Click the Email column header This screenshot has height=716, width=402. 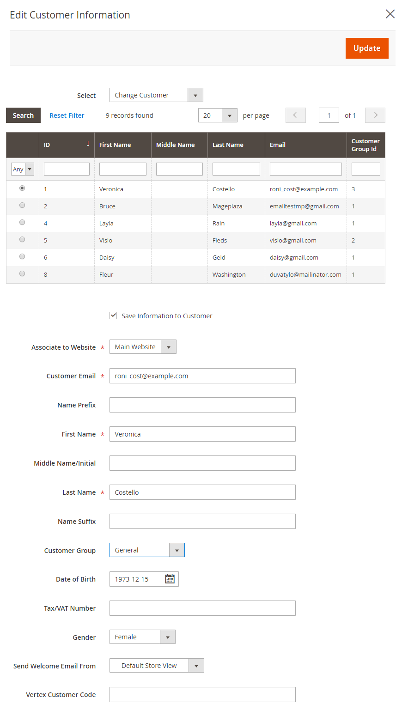pos(305,145)
